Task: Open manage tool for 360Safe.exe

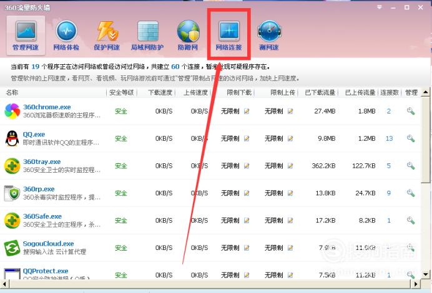Action: (411, 220)
